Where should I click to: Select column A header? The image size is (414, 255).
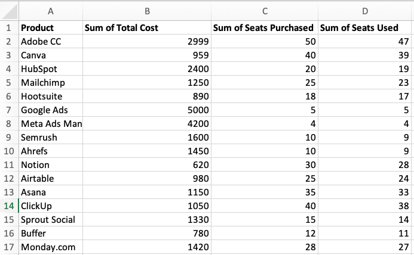(50, 10)
